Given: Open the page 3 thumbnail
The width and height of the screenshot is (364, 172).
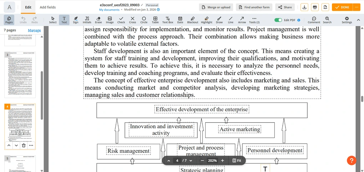Looking at the screenshot, I should [x=20, y=75].
